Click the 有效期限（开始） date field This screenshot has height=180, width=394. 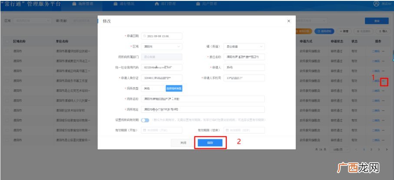[162, 130]
